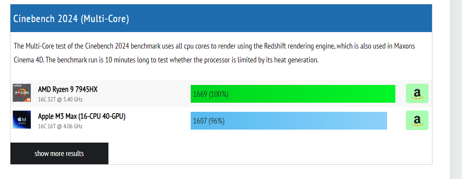Open Amazon link for Apple M3 Max

pyautogui.click(x=417, y=120)
